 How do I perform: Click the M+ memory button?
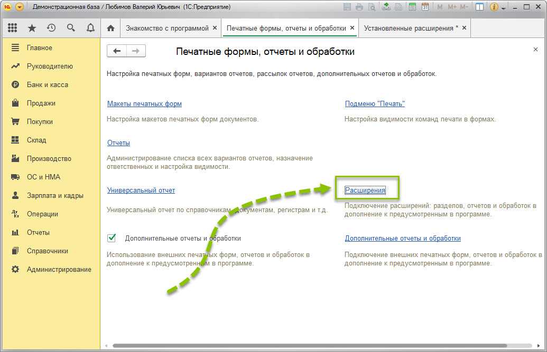(x=452, y=7)
